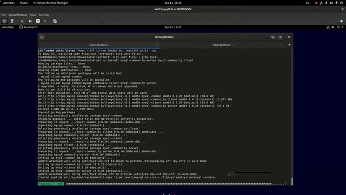Click guest power icon
The width and height of the screenshot is (346, 195).
click(x=338, y=27)
